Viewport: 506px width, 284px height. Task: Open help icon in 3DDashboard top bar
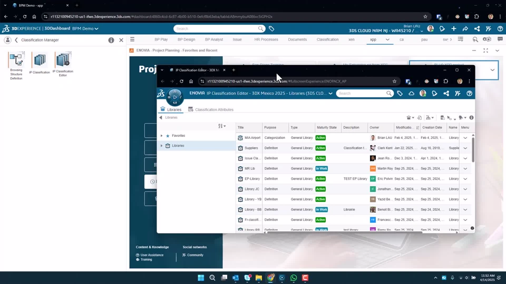point(500,28)
